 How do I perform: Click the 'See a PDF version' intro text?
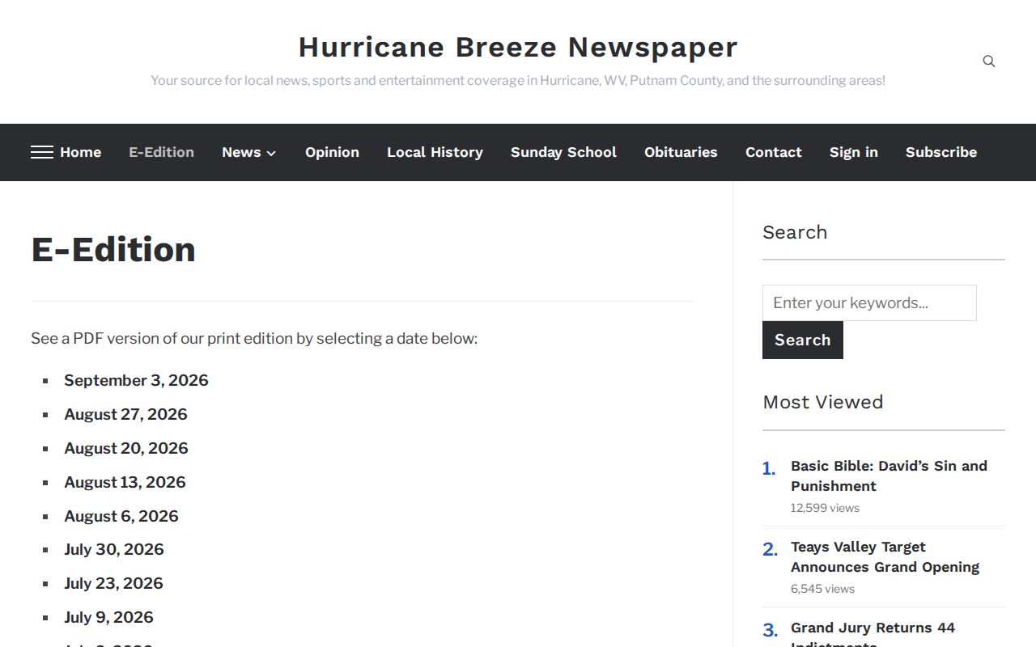click(x=254, y=338)
